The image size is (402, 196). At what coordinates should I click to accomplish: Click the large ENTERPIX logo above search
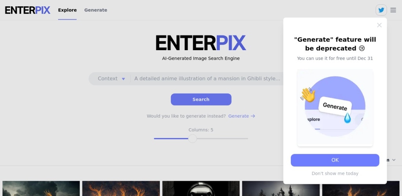[x=201, y=43]
